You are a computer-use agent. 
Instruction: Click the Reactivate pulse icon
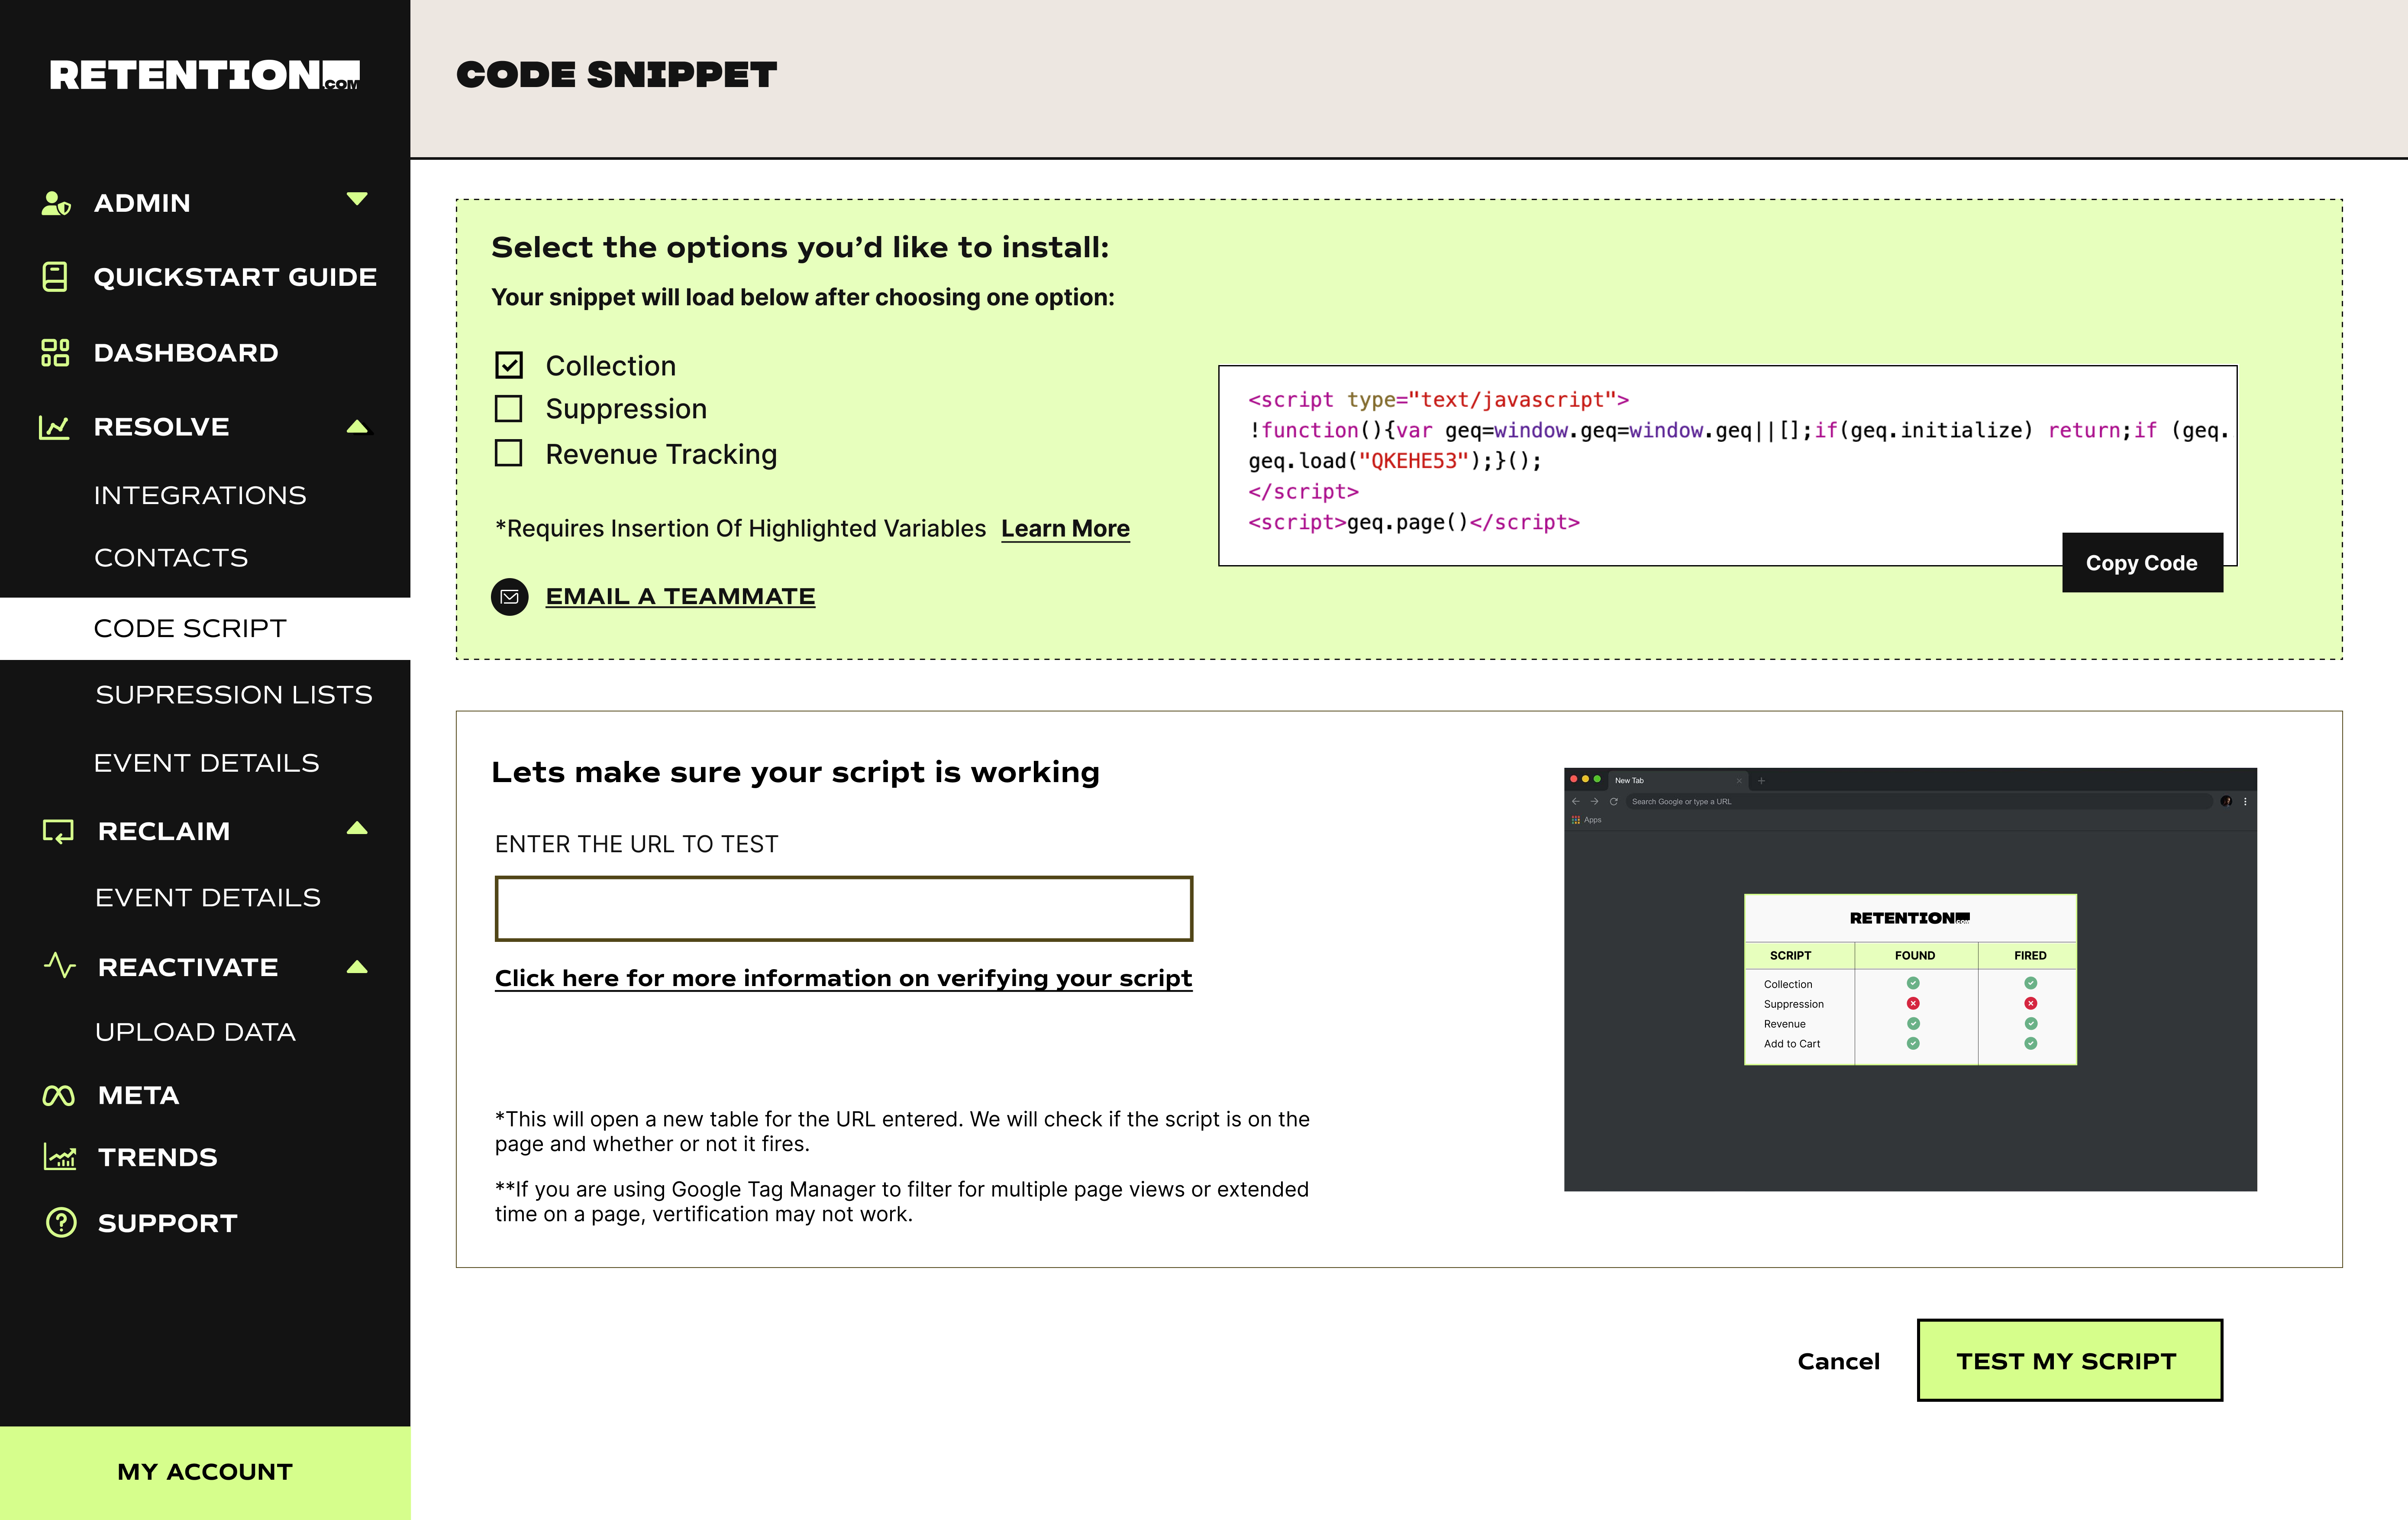coord(60,966)
